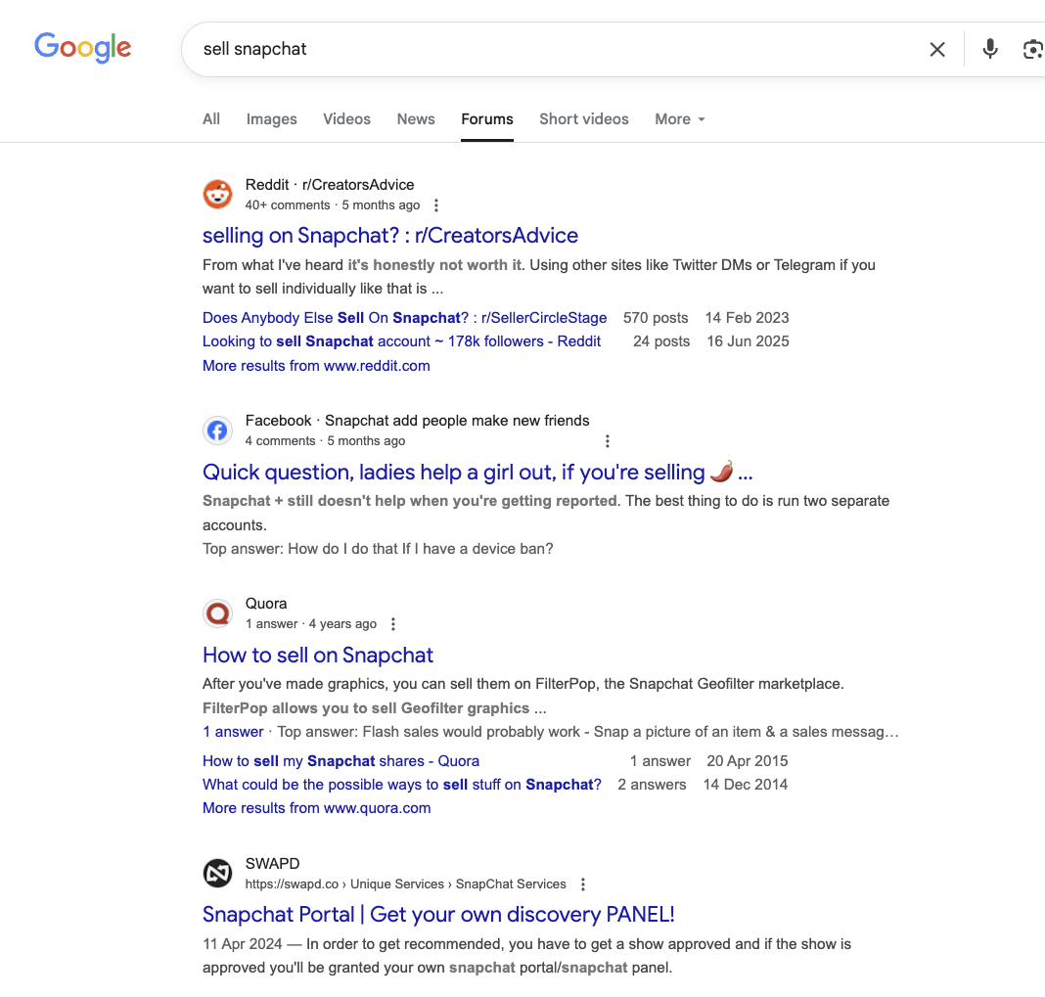This screenshot has width=1045, height=997.
Task: Open options menu for Reddit result
Action: pyautogui.click(x=436, y=205)
